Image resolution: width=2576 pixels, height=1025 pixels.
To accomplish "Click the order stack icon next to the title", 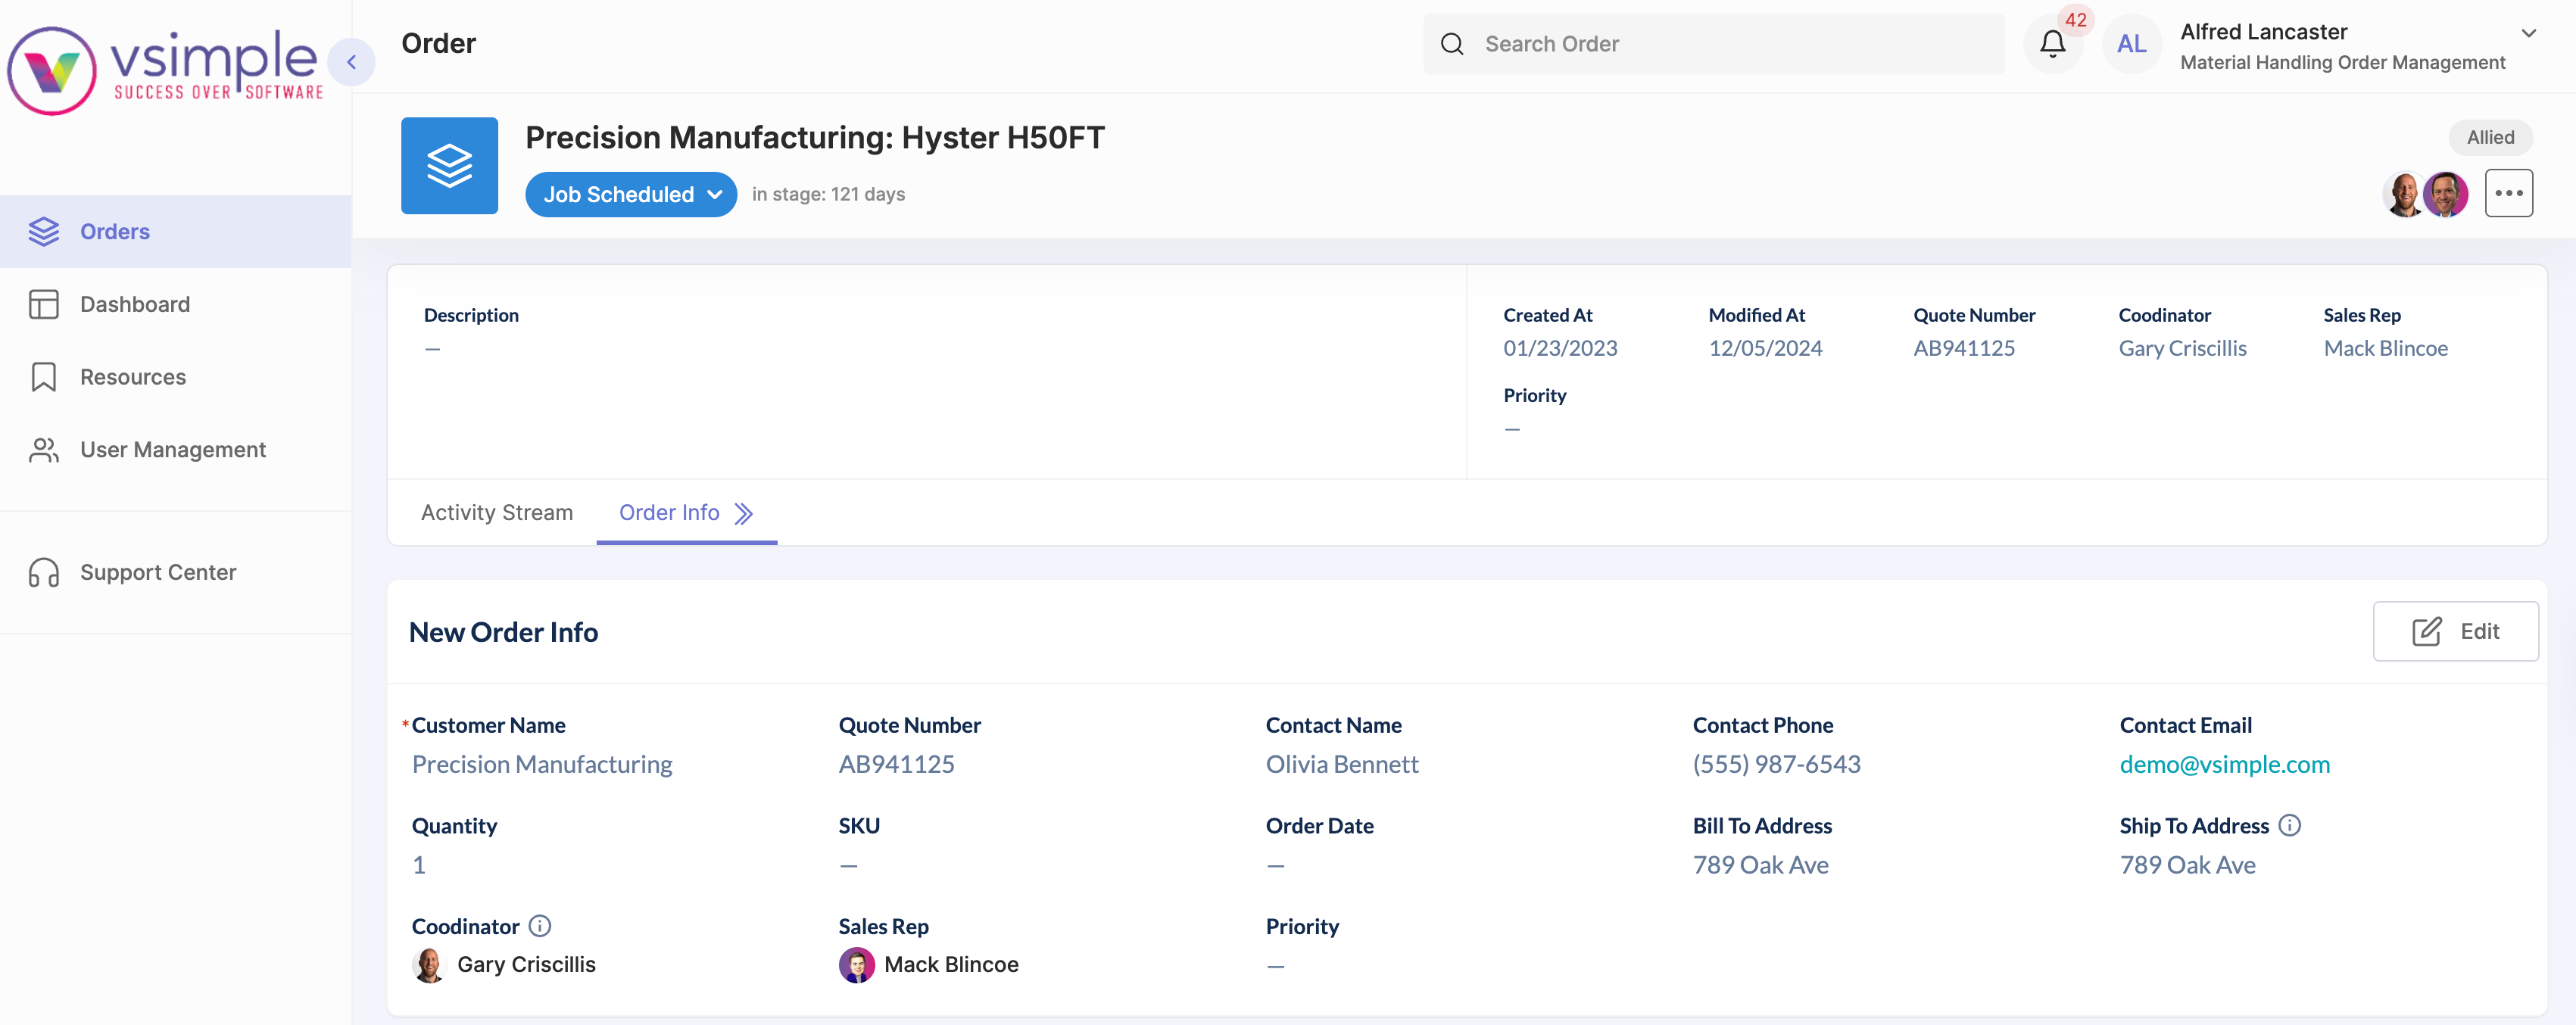I will (449, 165).
